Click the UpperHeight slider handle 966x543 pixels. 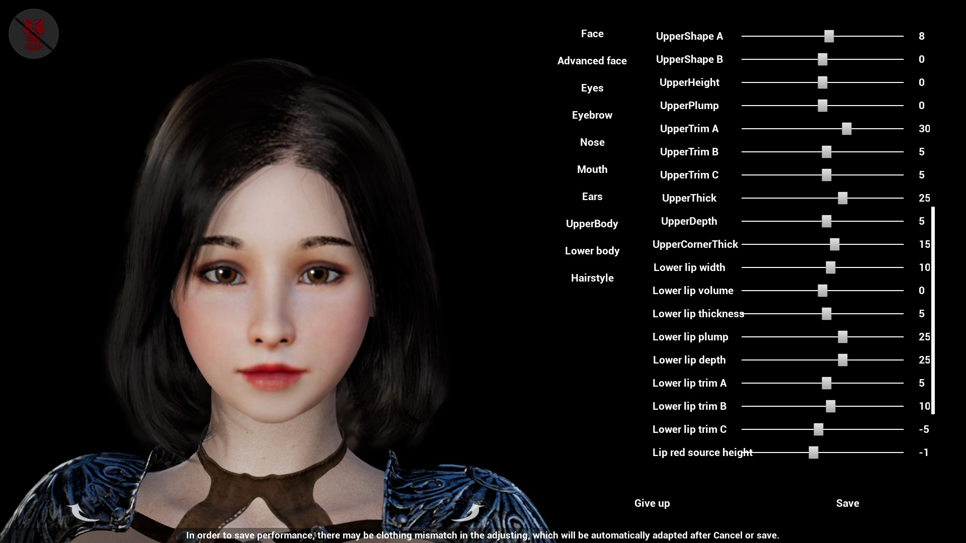[823, 82]
